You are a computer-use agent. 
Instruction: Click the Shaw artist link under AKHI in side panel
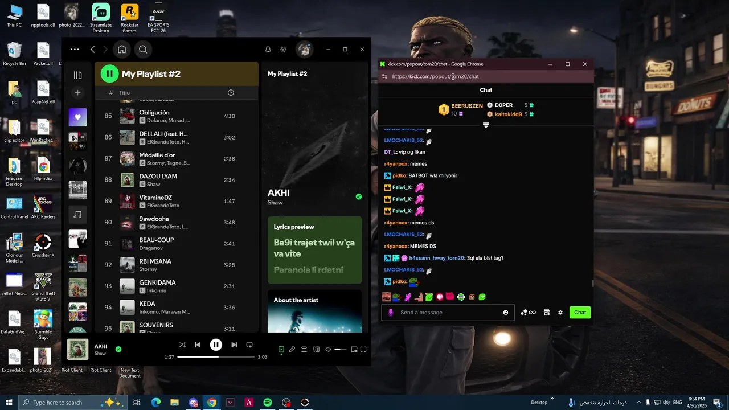coord(275,203)
